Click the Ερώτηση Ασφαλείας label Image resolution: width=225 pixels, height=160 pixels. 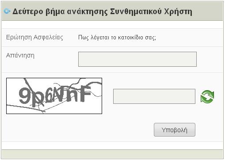click(34, 38)
